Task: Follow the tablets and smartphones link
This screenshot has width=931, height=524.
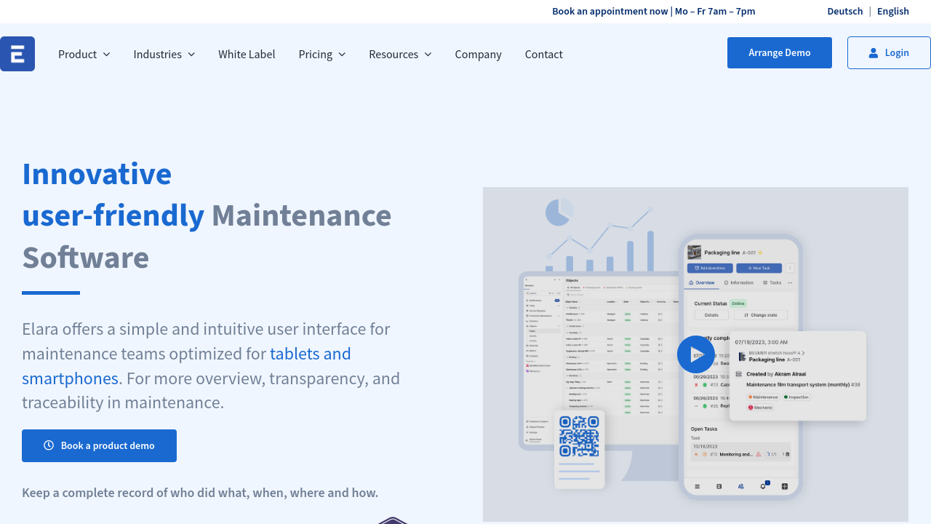Action: coord(310,354)
